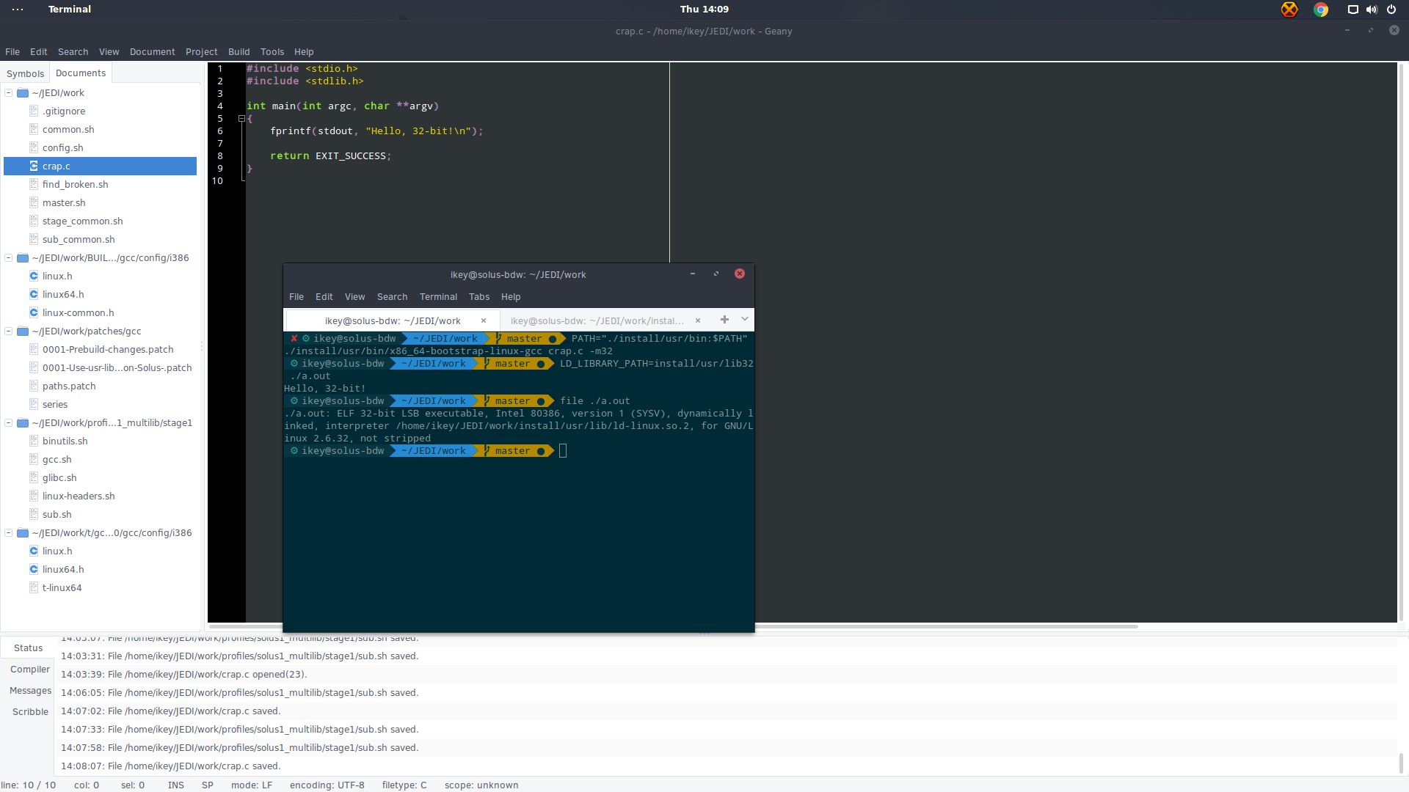
Task: Click the editor vertical scrollbar
Action: pos(1401,342)
